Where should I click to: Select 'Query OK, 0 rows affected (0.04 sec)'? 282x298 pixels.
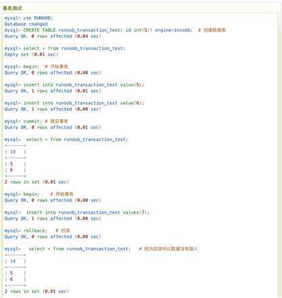[53, 36]
